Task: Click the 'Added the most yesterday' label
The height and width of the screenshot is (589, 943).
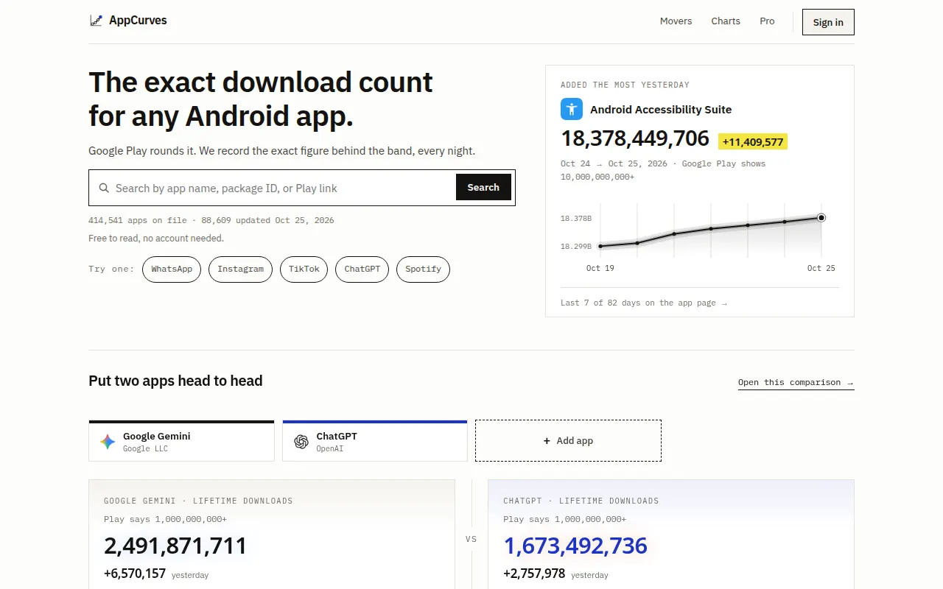Action: [625, 85]
